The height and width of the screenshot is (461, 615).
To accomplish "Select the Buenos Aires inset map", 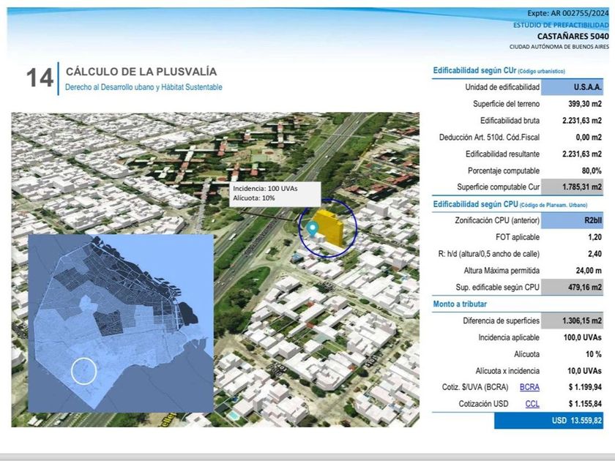I will (121, 322).
